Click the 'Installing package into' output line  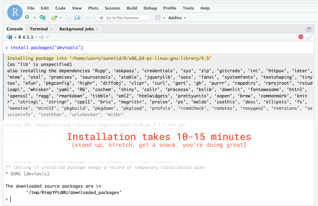coord(109,58)
